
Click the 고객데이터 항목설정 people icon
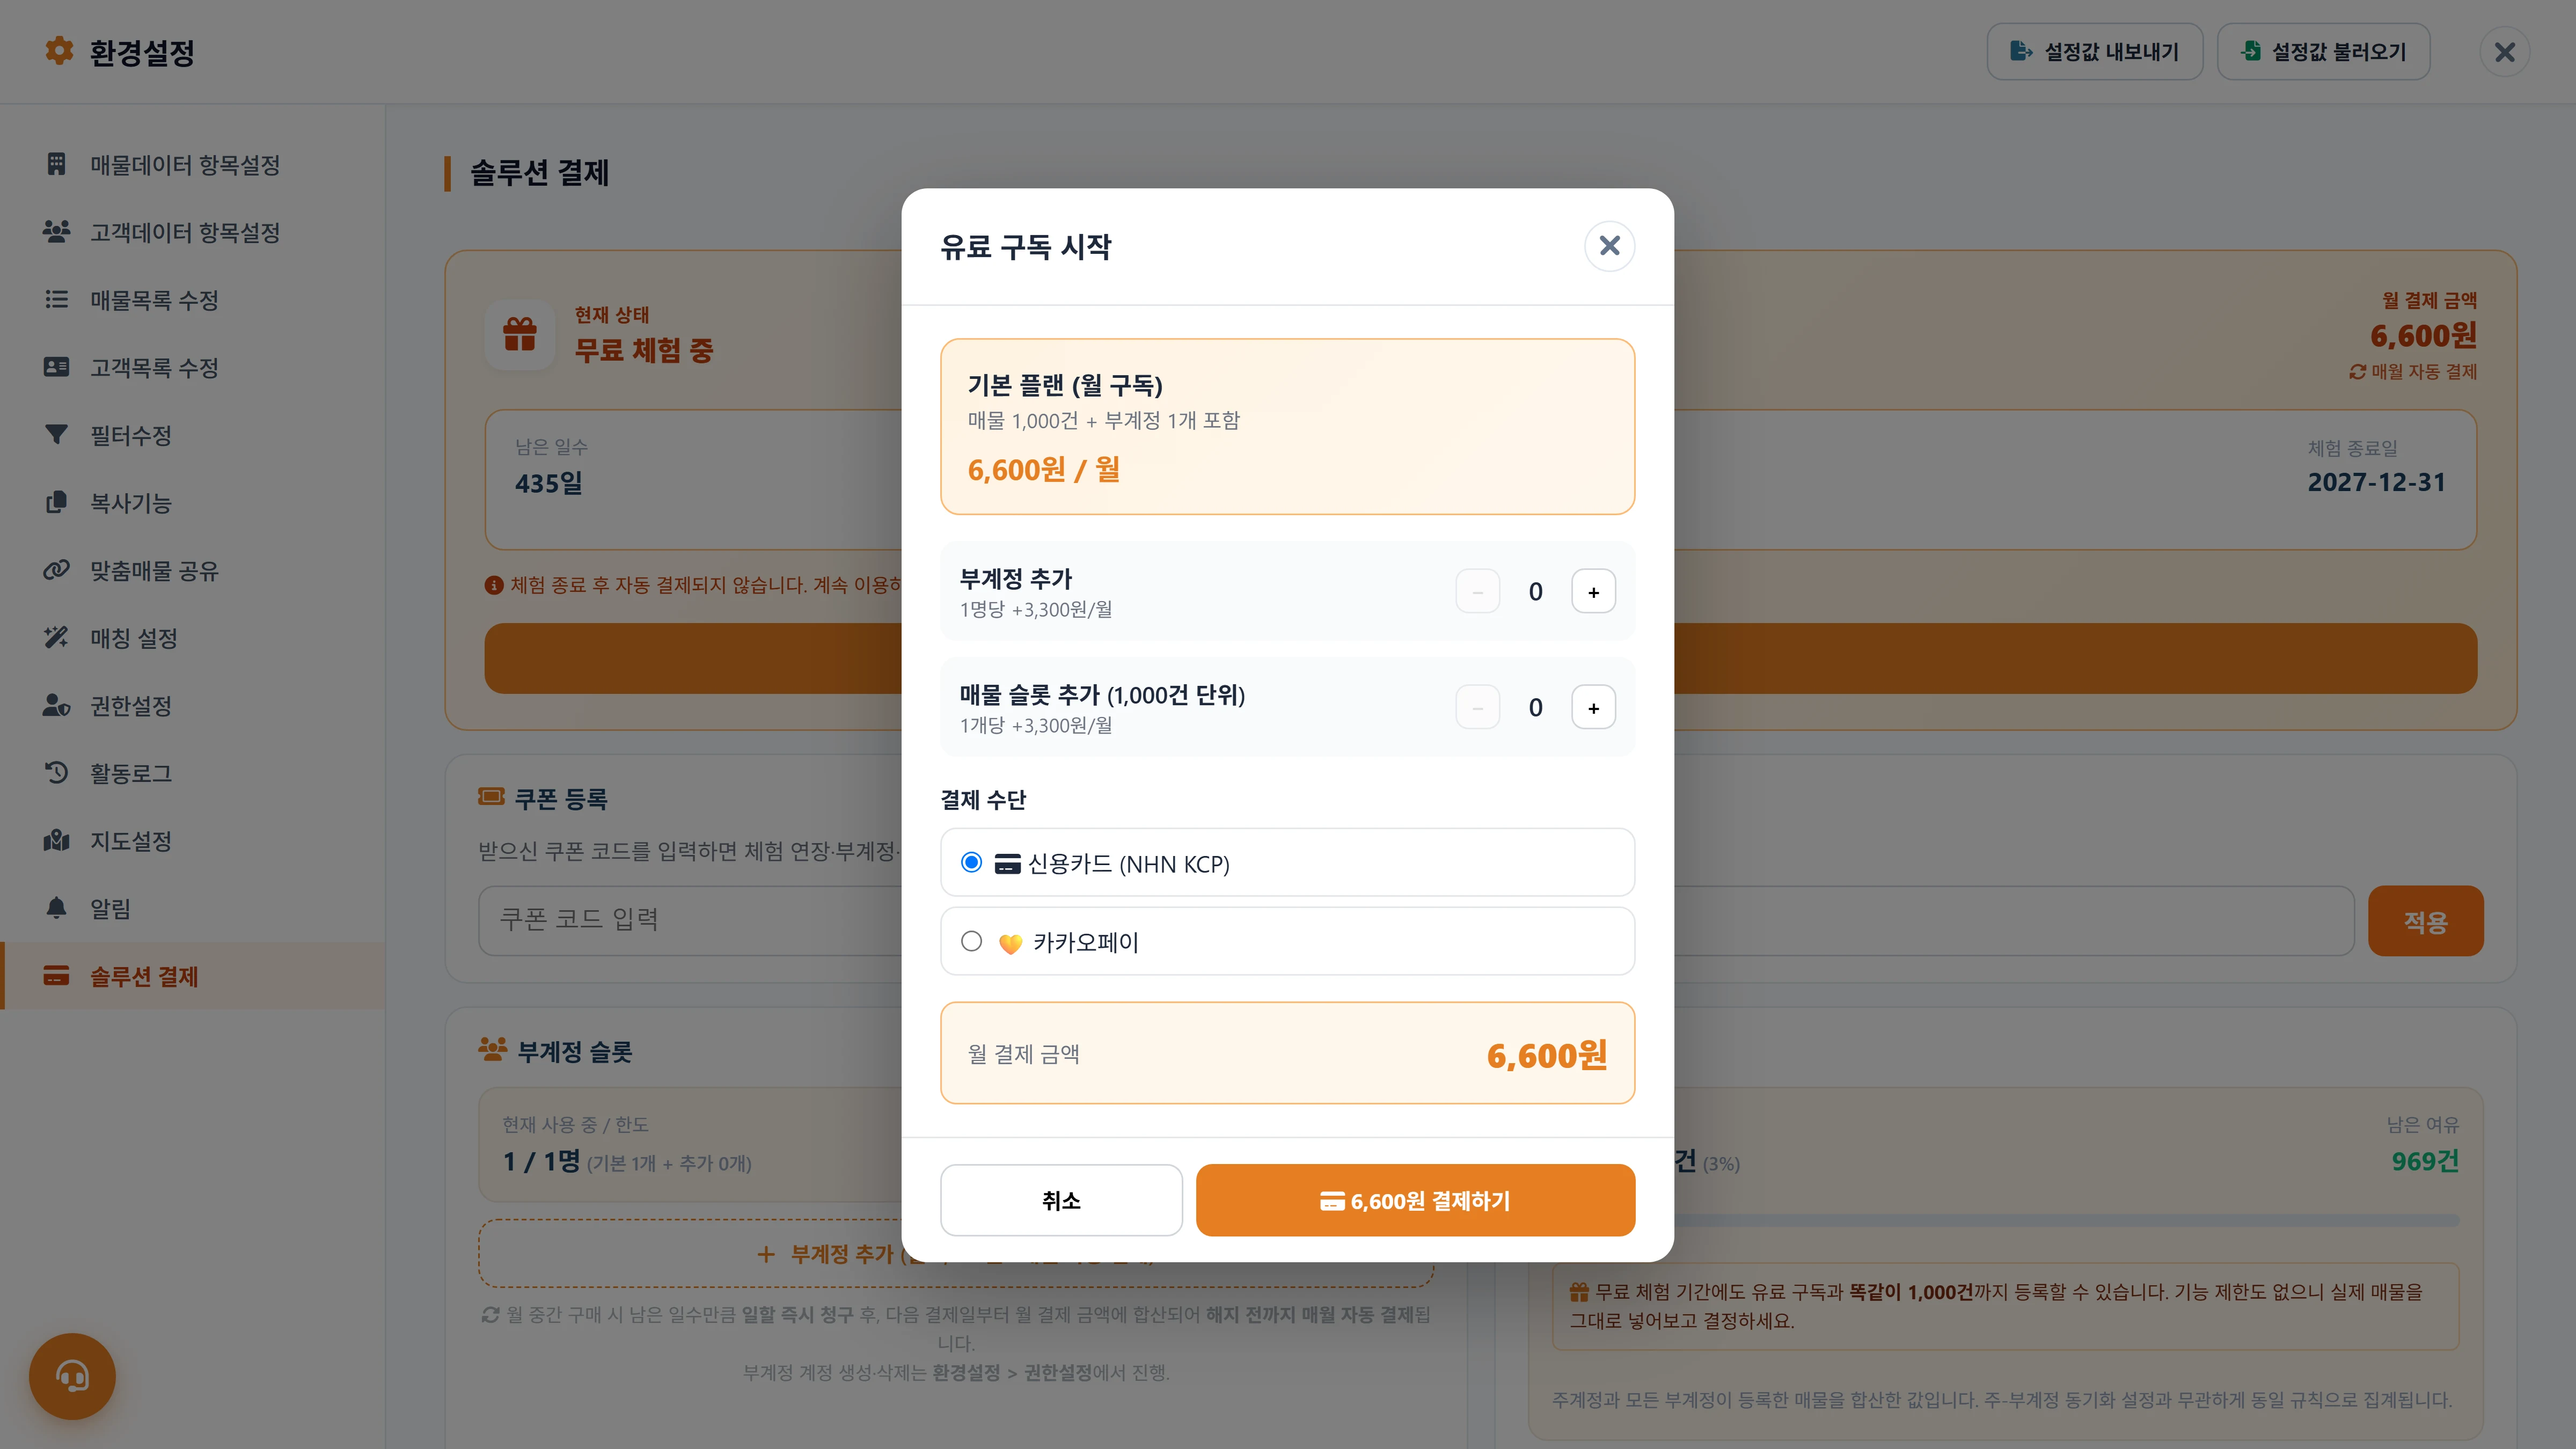coord(56,232)
